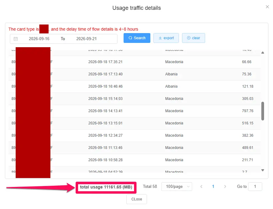Viewport: 273px width, 209px height.
Task: Set end date field 2026-09-21
Action: [86, 39]
